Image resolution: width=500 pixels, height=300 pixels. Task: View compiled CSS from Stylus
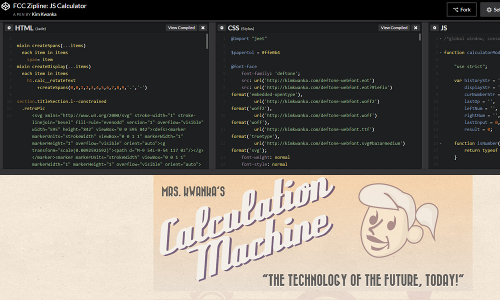[394, 27]
